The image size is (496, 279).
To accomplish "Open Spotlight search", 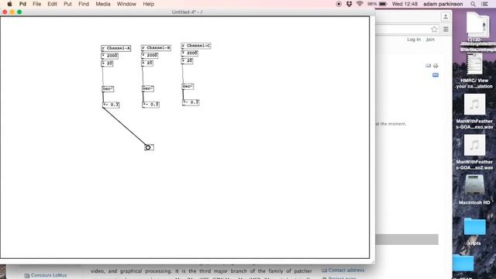I will pos(473,4).
